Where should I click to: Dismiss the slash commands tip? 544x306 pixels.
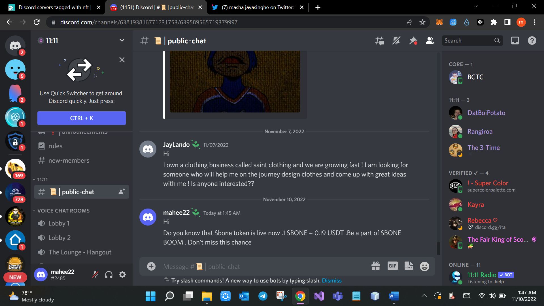[x=332, y=280]
